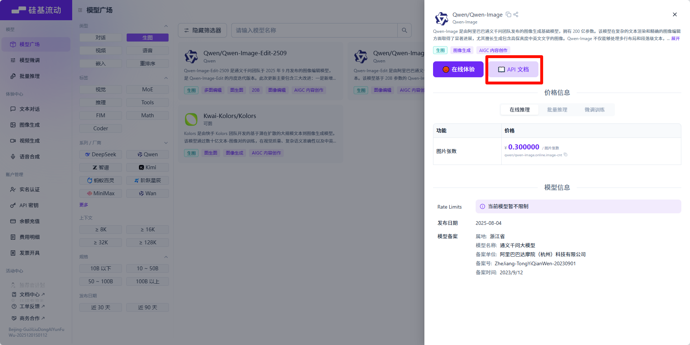Open 模型广场 in the sidebar

36,44
